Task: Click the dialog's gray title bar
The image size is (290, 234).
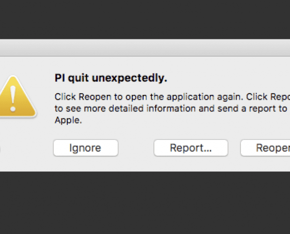Action: point(145,48)
